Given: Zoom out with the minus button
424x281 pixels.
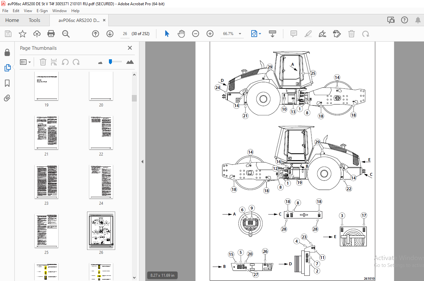Looking at the screenshot, I should pyautogui.click(x=196, y=34).
